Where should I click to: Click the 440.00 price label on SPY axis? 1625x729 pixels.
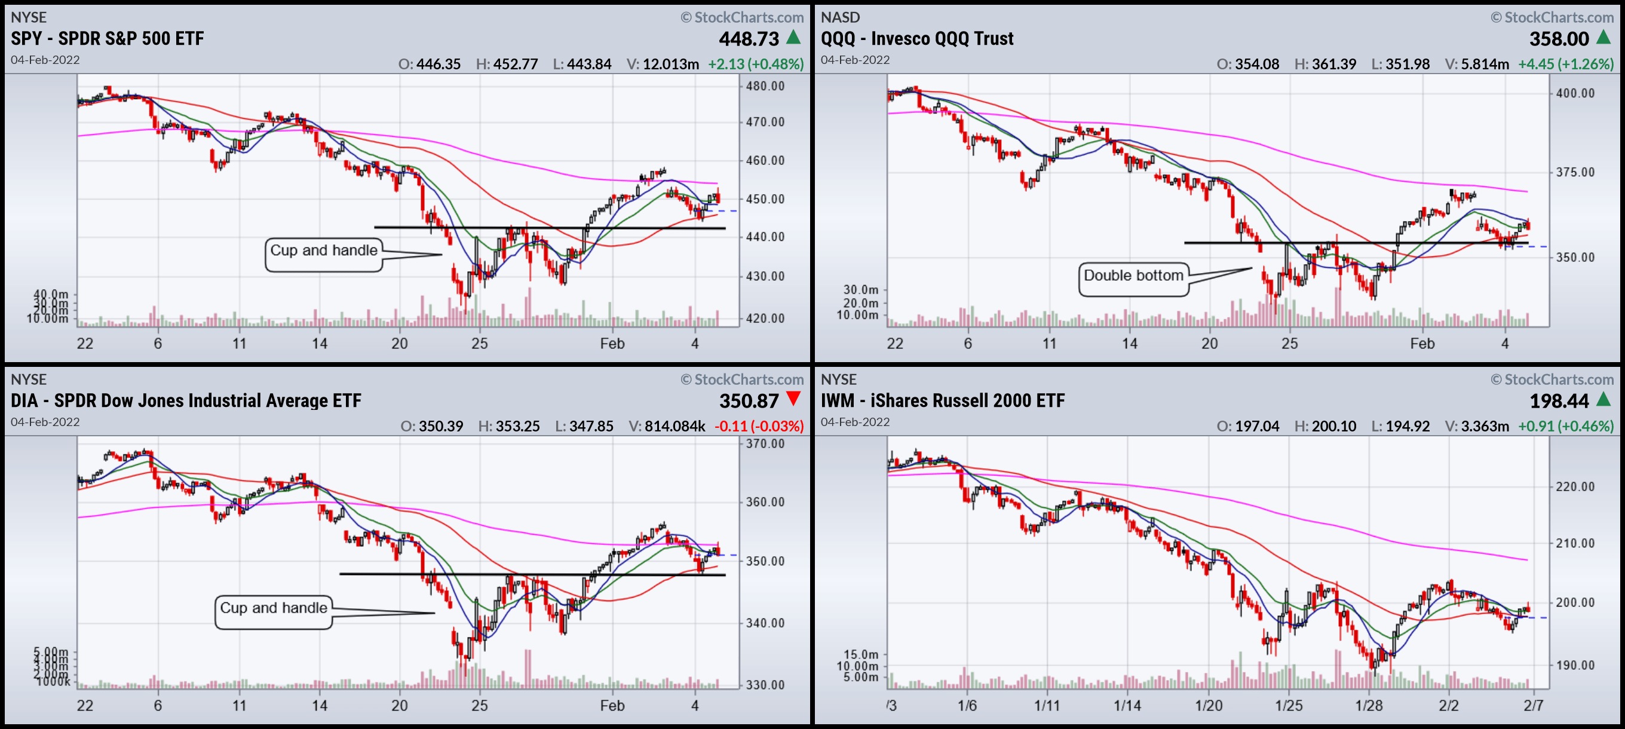coord(765,237)
